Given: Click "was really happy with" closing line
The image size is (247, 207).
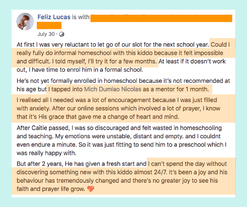Looking at the screenshot, I should click(x=47, y=153).
